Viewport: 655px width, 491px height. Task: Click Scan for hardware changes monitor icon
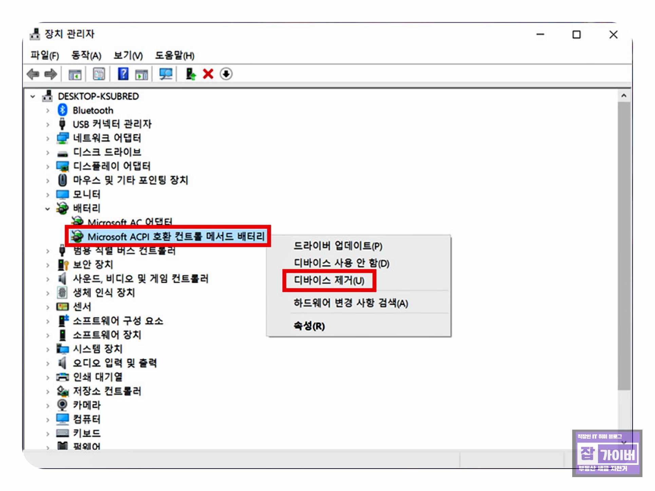pyautogui.click(x=166, y=74)
